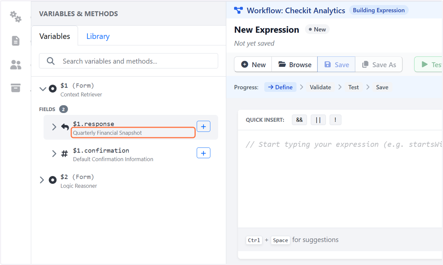
Task: Click the Ctrl key hint
Action: [x=254, y=240]
